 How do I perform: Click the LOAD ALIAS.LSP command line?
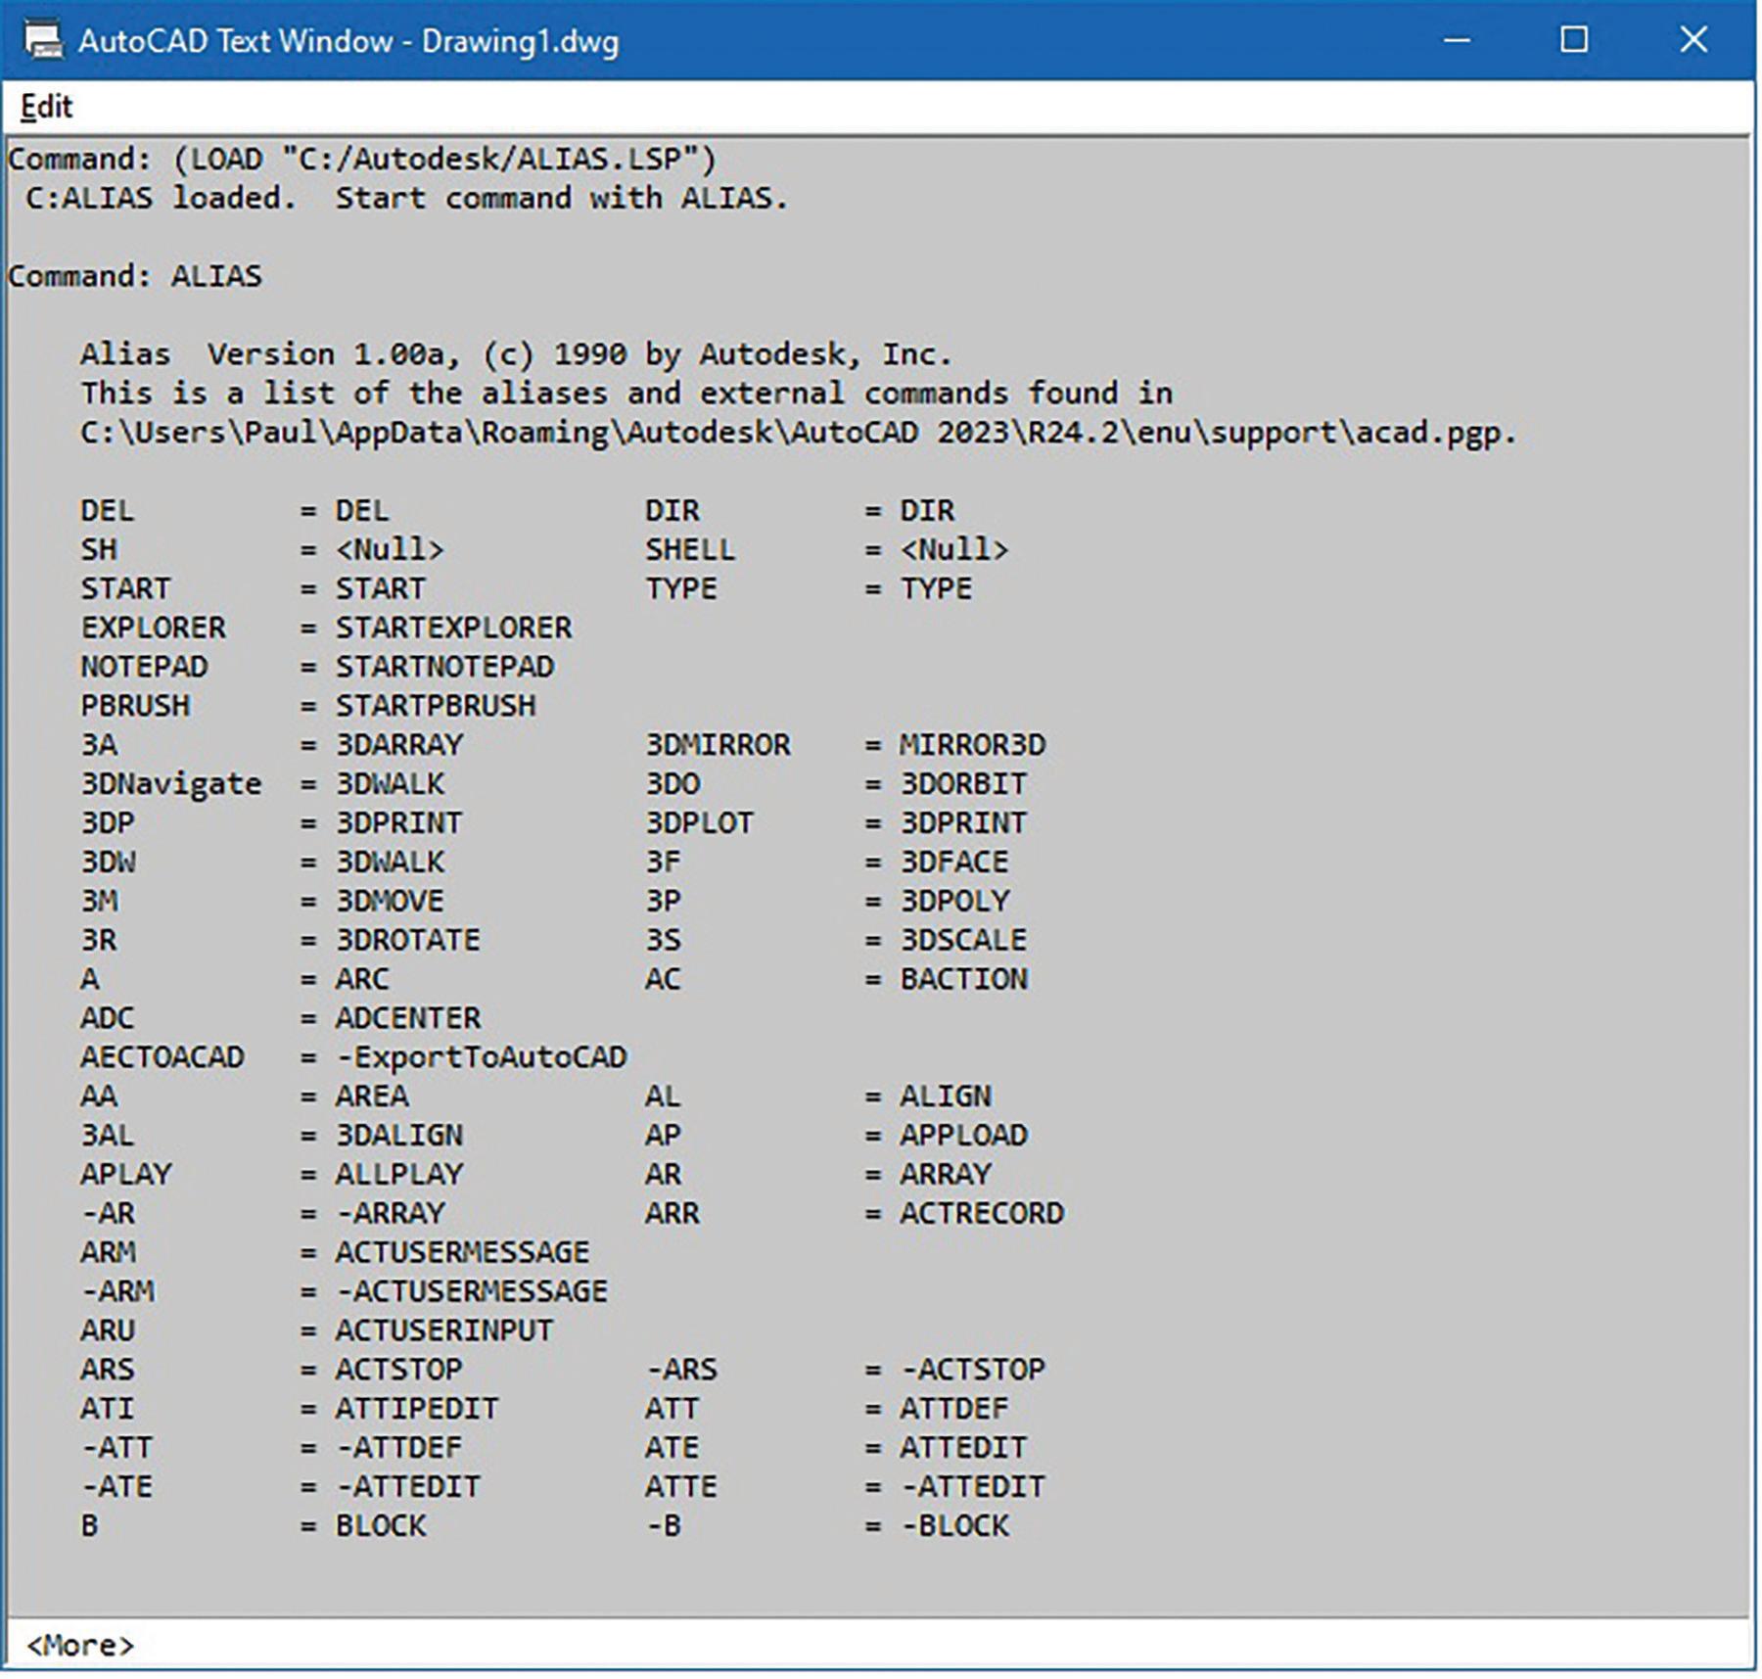(362, 160)
